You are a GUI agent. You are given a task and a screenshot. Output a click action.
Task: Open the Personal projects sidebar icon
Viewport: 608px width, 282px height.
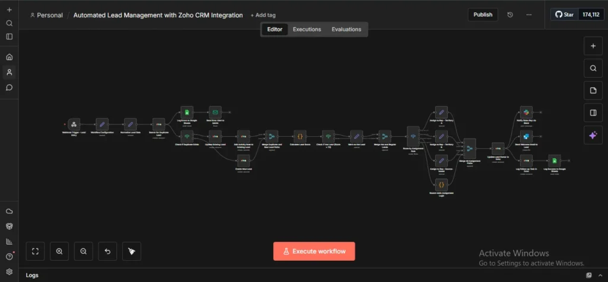pos(9,72)
